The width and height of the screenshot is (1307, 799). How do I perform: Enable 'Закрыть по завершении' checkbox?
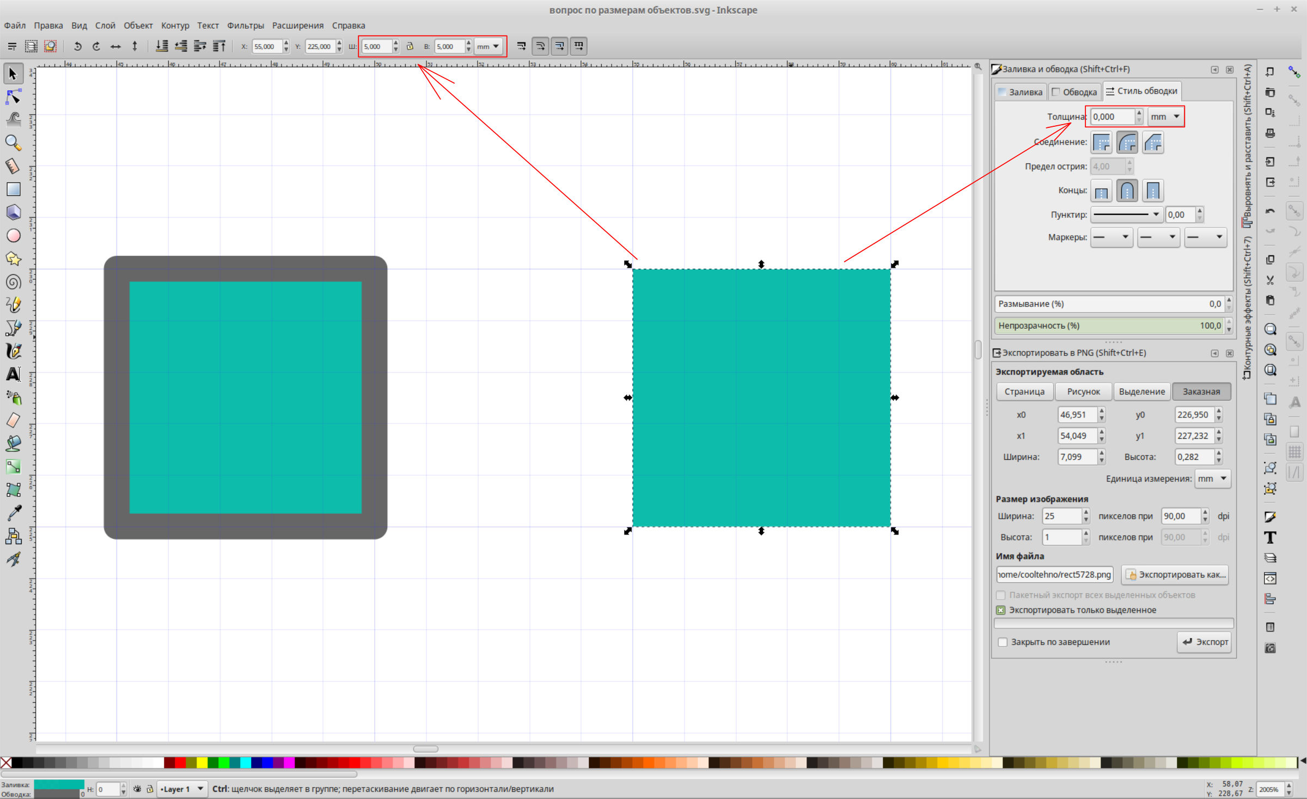pos(1003,642)
